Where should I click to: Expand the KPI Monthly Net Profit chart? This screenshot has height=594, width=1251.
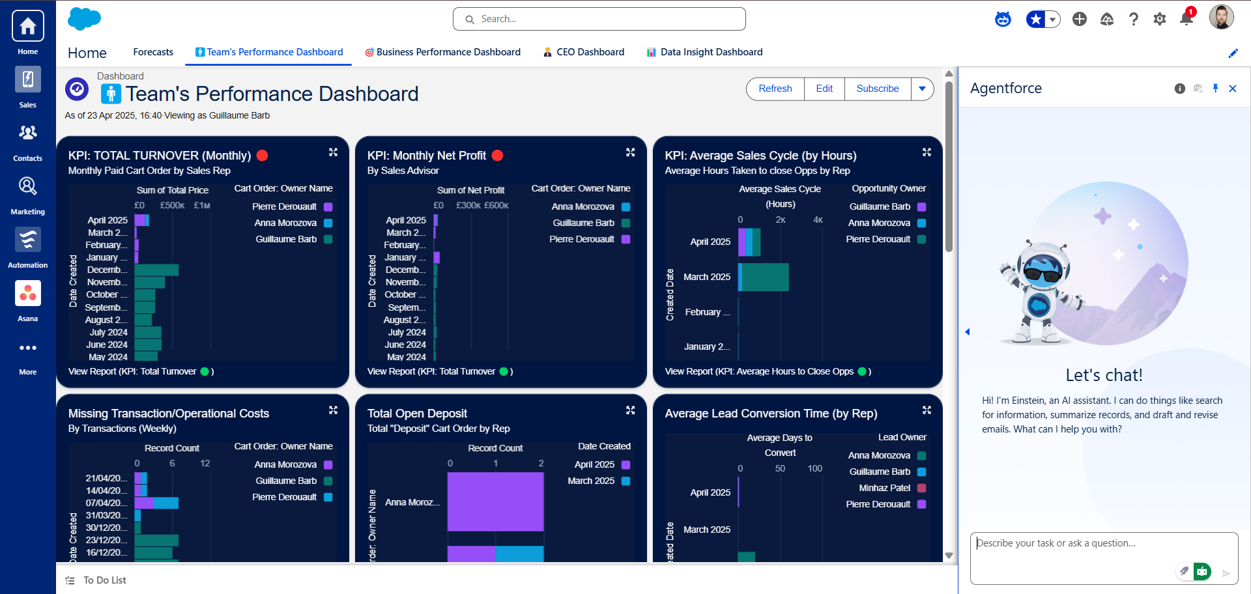coord(630,152)
